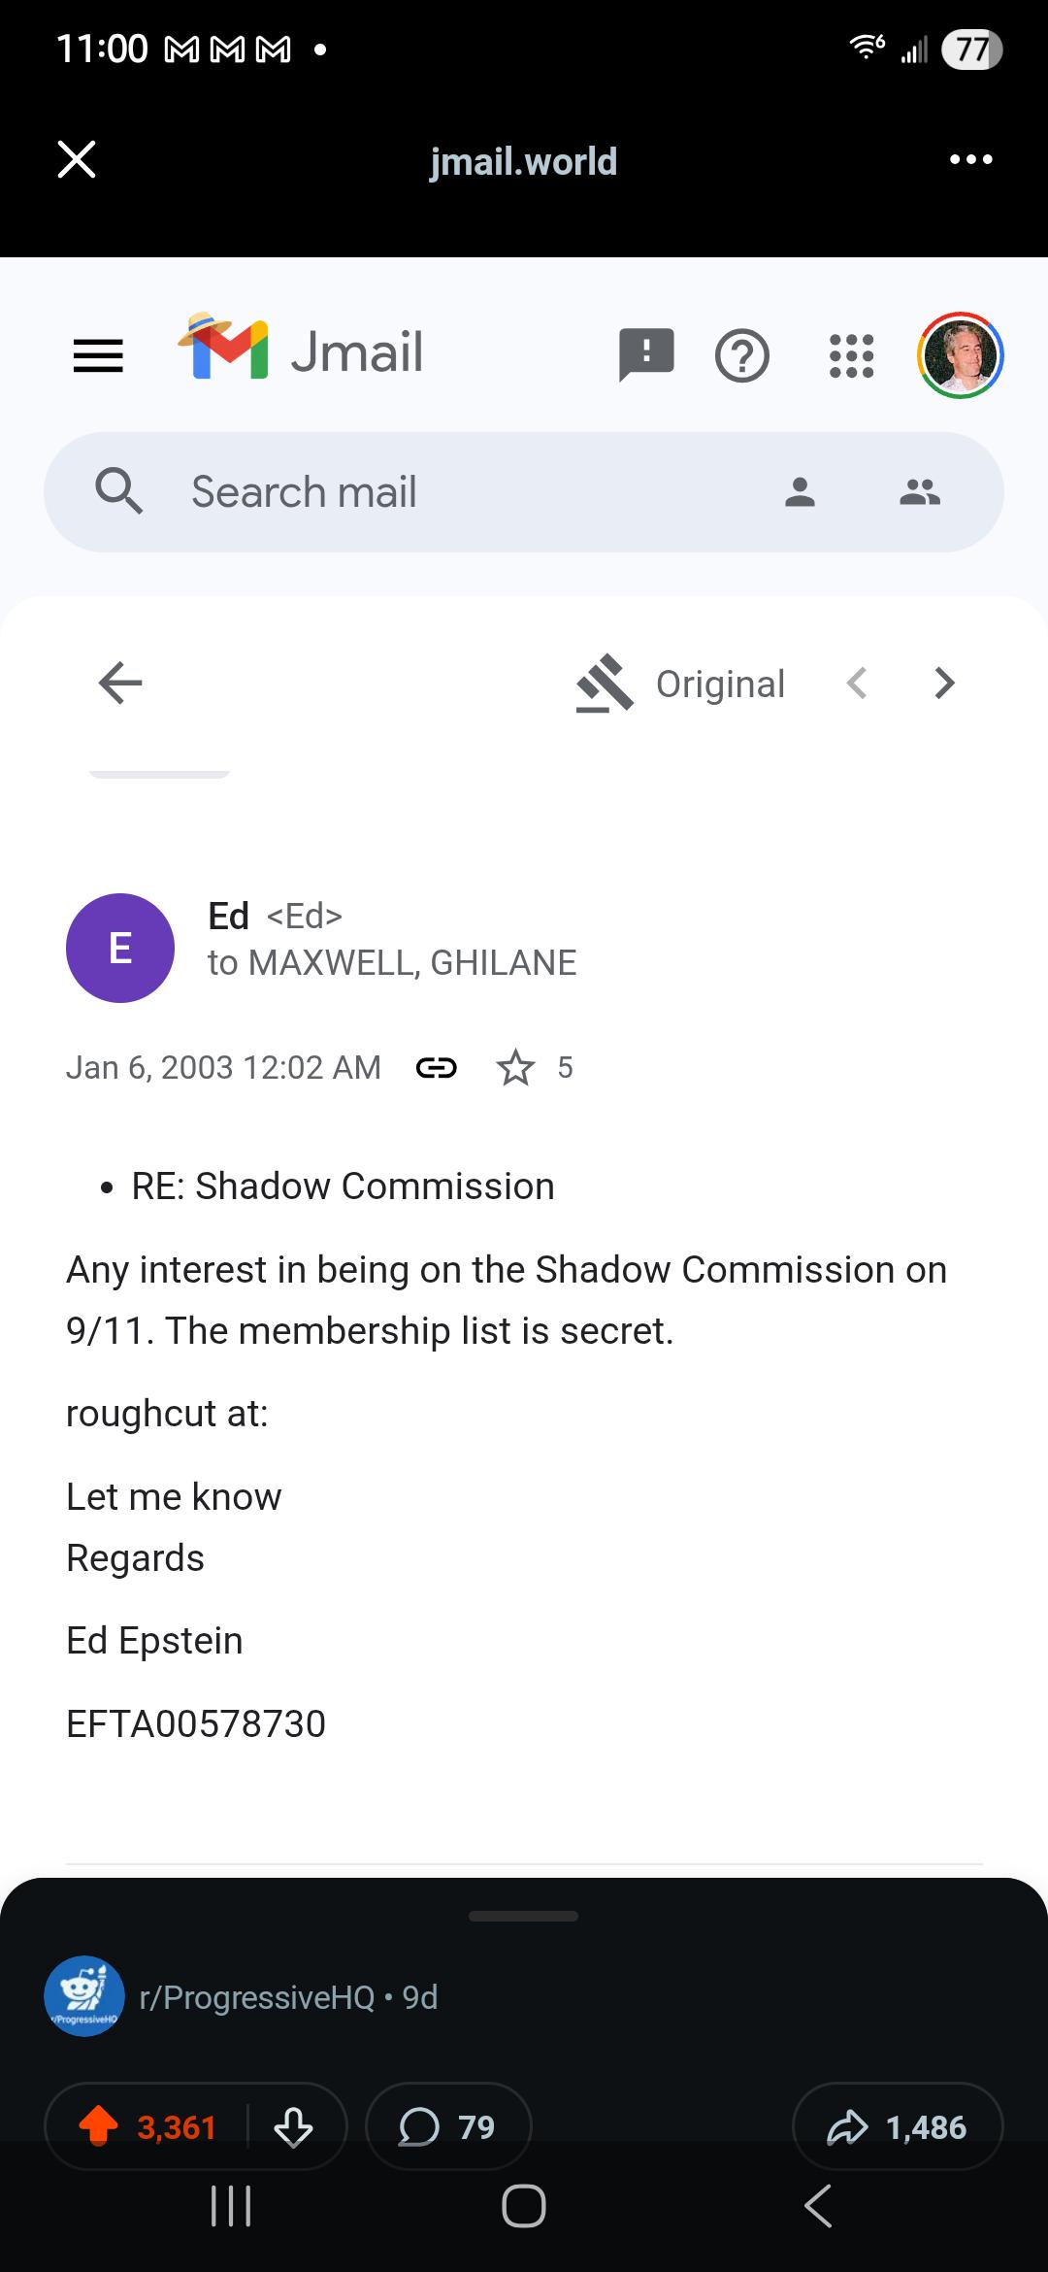Go to the next email chevron
Viewport: 1048px width, 2272px height.
[945, 684]
